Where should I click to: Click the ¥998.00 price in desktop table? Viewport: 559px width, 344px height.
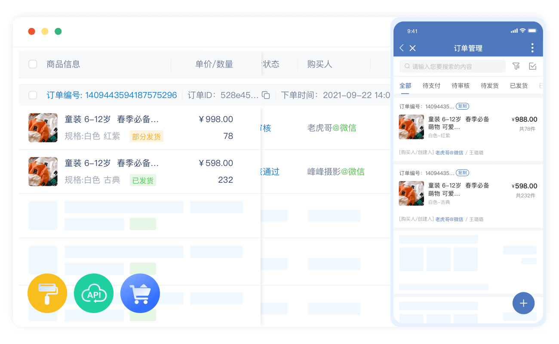tap(216, 119)
